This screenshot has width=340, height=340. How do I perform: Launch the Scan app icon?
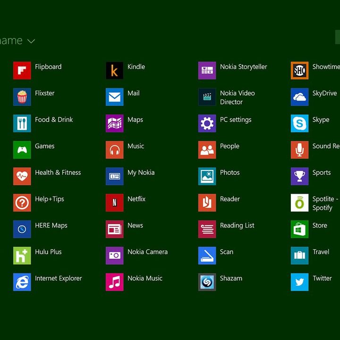(207, 255)
